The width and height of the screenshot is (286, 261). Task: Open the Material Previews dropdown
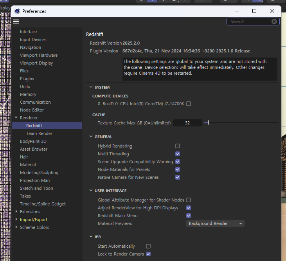click(x=215, y=223)
